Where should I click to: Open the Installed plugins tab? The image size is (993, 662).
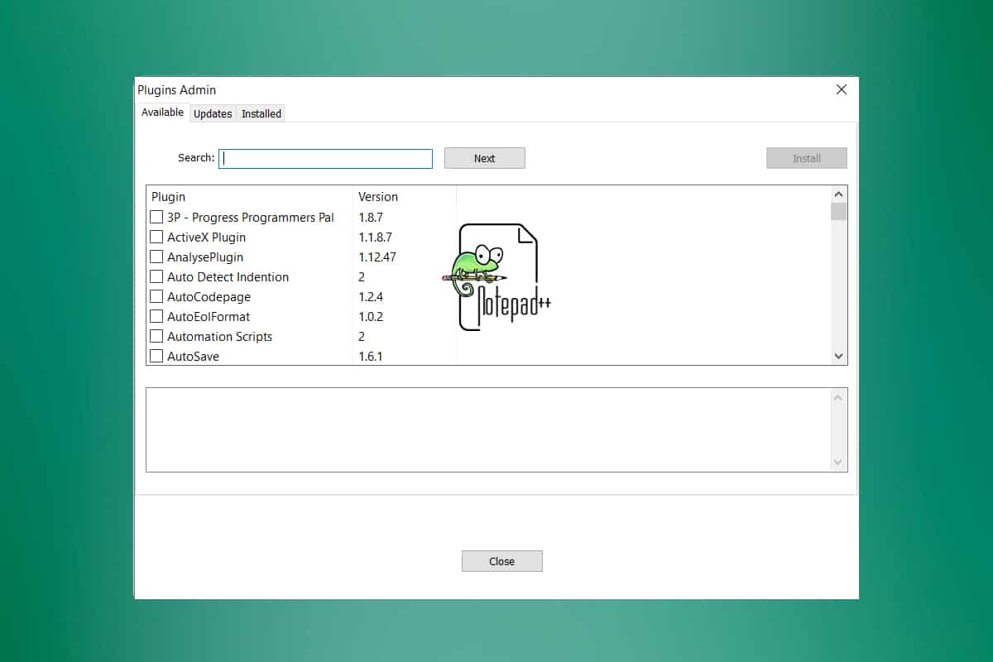point(260,113)
